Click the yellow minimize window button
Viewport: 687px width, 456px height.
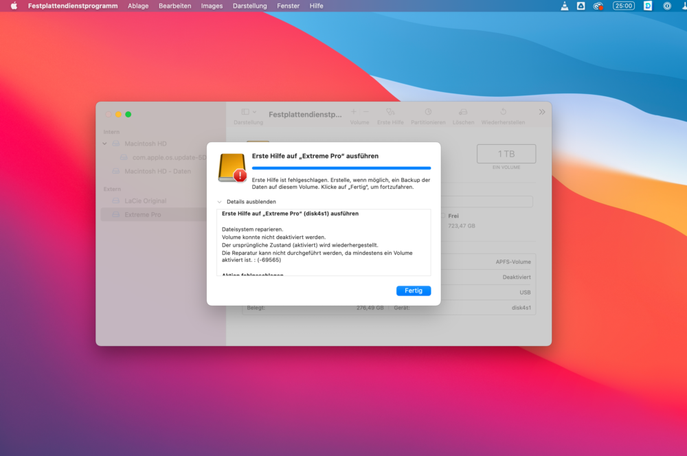118,114
